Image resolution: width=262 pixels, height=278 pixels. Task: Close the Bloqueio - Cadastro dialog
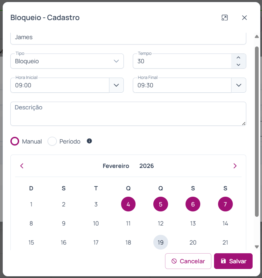pyautogui.click(x=244, y=18)
